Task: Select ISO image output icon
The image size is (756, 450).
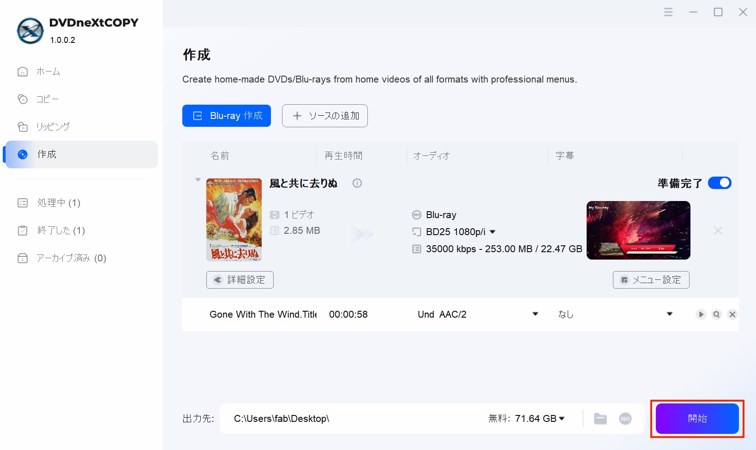Action: (625, 419)
